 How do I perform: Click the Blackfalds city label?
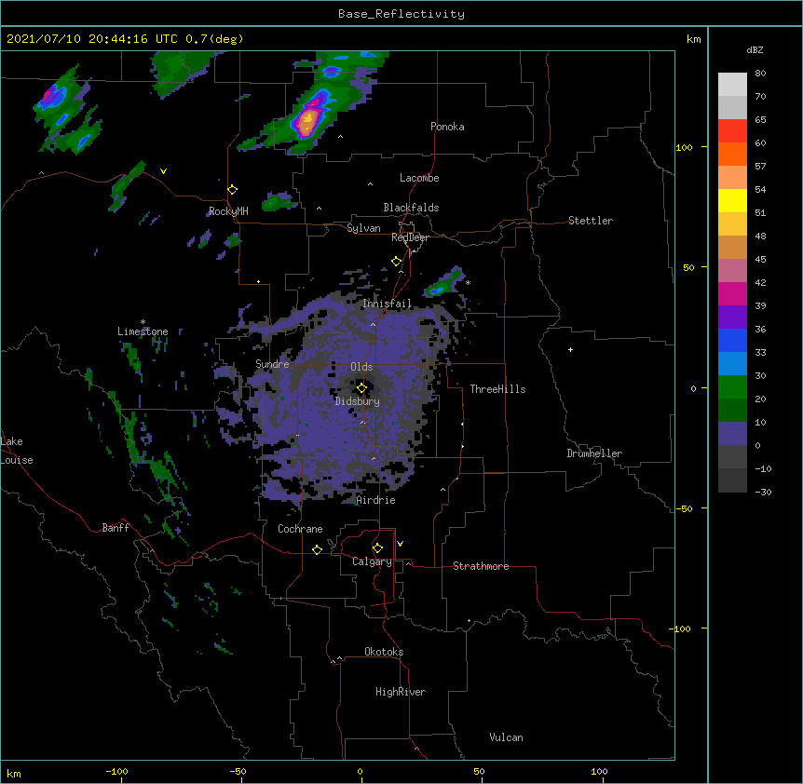tap(411, 208)
